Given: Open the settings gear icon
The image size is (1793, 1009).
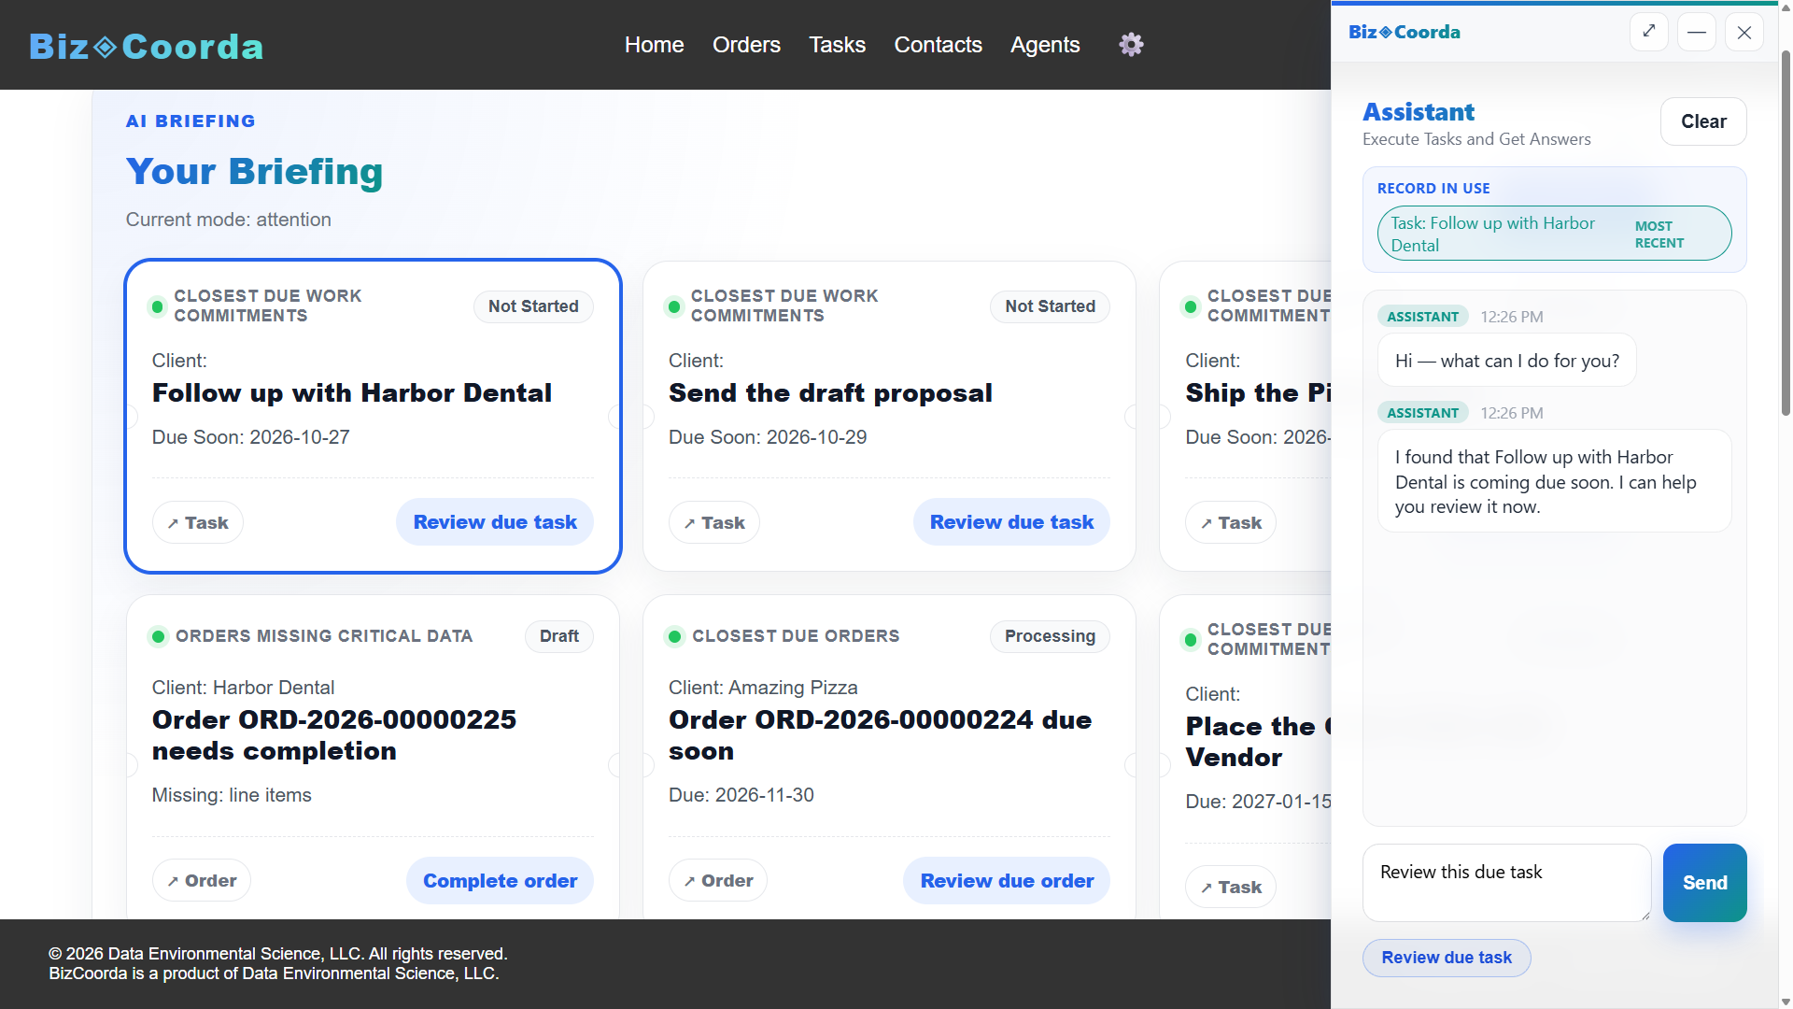Looking at the screenshot, I should coord(1131,44).
